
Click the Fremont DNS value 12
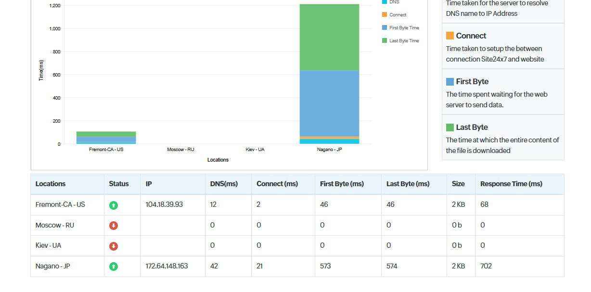[213, 204]
